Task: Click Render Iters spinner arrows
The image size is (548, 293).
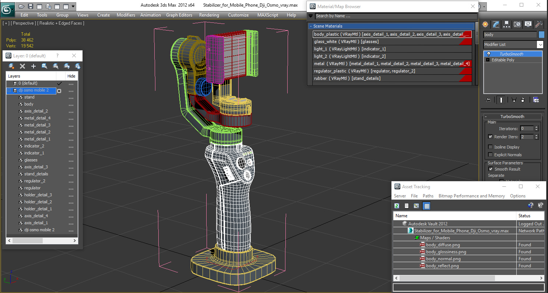Action: [x=536, y=137]
